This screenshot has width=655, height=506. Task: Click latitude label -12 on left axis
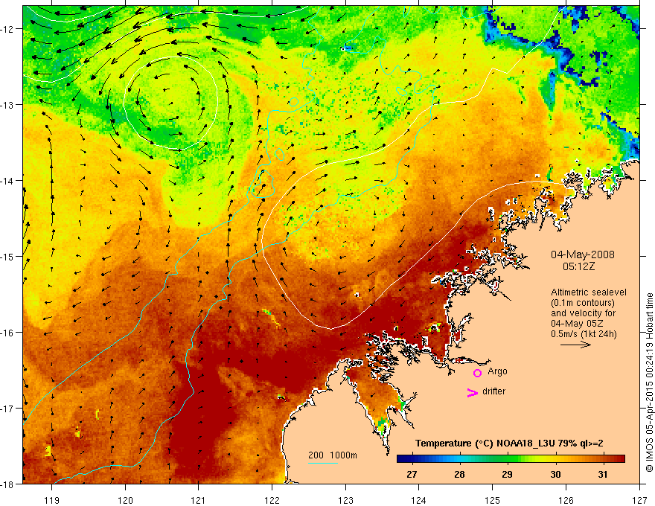(7, 29)
